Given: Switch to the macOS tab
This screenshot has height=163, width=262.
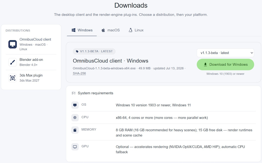Looking at the screenshot, I should click(111, 30).
